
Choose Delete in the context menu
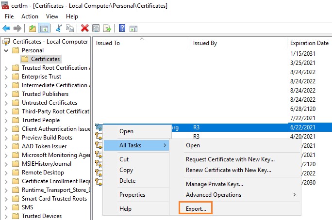pos(128,181)
